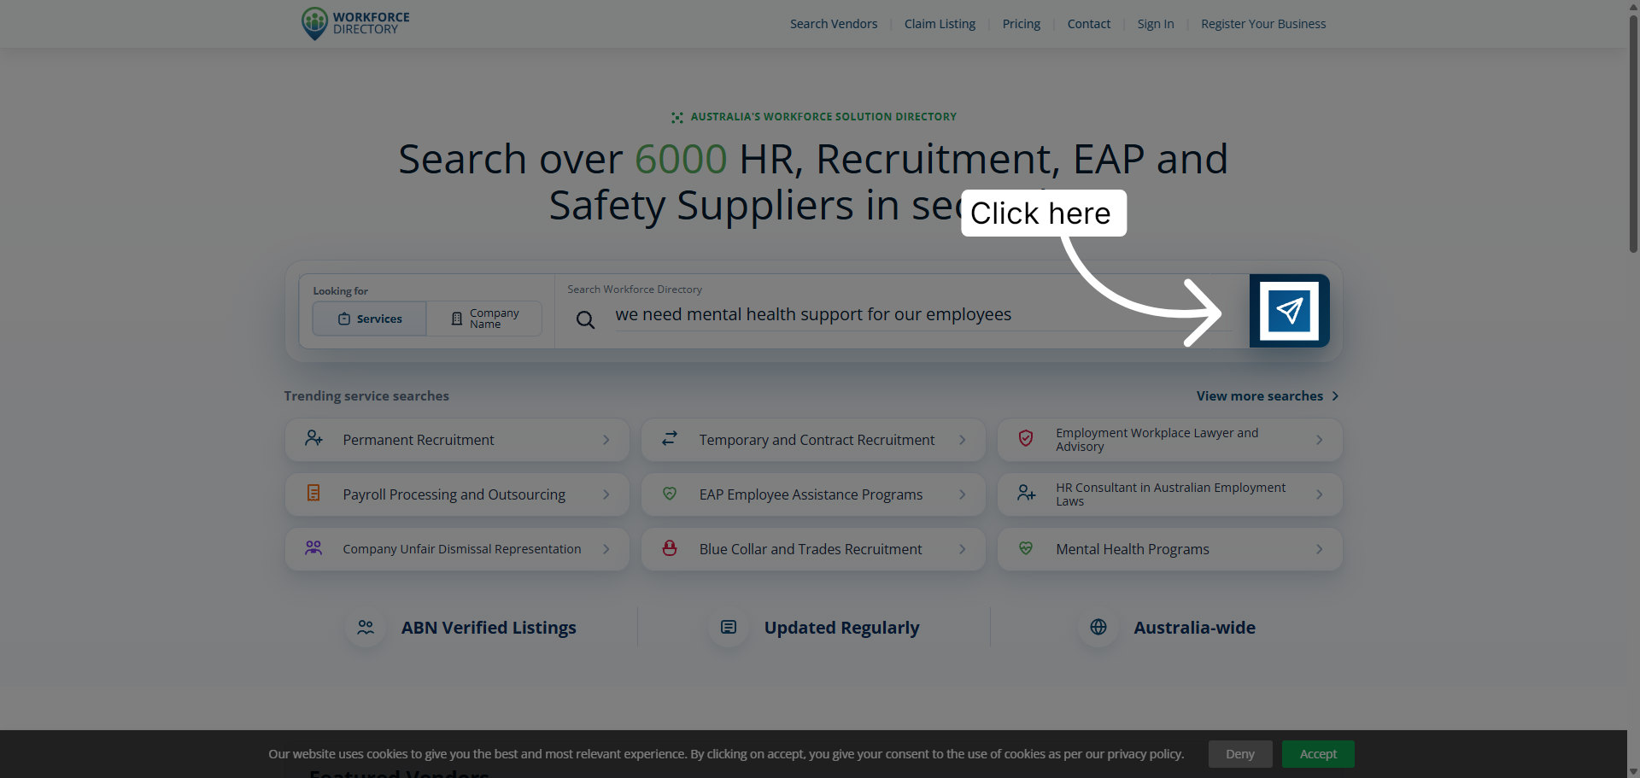The height and width of the screenshot is (778, 1640).
Task: Go to Claim Listing page
Action: (x=940, y=24)
